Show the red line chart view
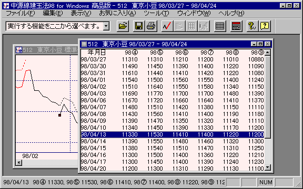This screenshot has width=303, height=189. click(x=167, y=26)
